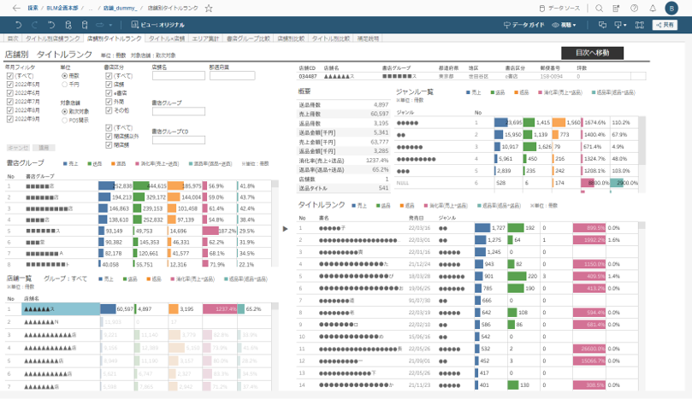Click the Data Guide toolbar button
The width and height of the screenshot is (692, 399).
(523, 26)
